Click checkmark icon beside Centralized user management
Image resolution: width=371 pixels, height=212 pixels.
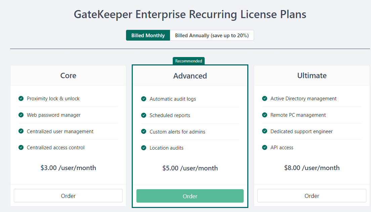[21, 131]
